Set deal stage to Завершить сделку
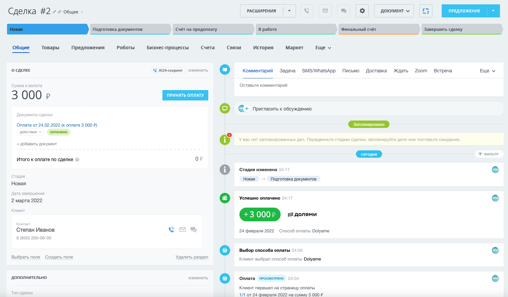Image resolution: width=508 pixels, height=297 pixels. 461,29
